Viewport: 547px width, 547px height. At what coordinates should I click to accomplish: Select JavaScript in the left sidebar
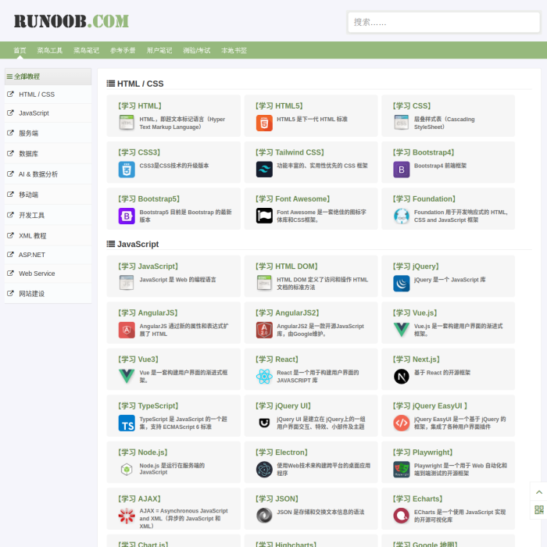34,113
